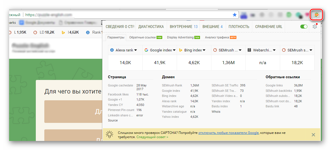Screen dimensions: 331x150
Task: Click the Bing index value 4,62K cell
Action: [x=194, y=62]
